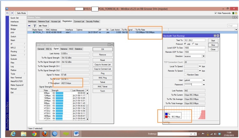Open the Direction dropdown in Bandwidth Test

[x=204, y=56]
